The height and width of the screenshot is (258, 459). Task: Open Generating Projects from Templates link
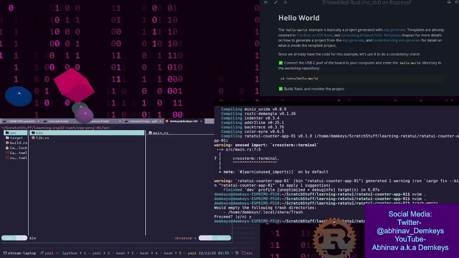(370, 35)
